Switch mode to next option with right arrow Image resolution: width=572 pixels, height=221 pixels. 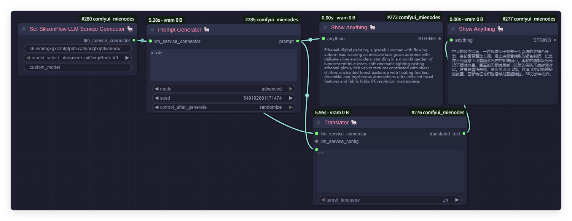point(291,89)
